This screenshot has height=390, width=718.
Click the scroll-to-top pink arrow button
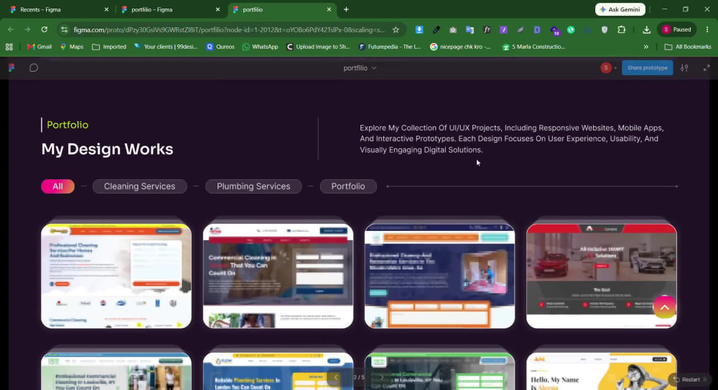pyautogui.click(x=664, y=308)
